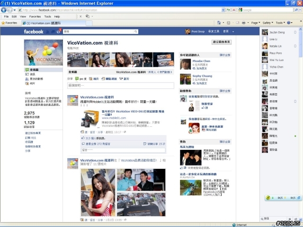Click the 訂閱 RSS link in left sidebar

click(30, 138)
